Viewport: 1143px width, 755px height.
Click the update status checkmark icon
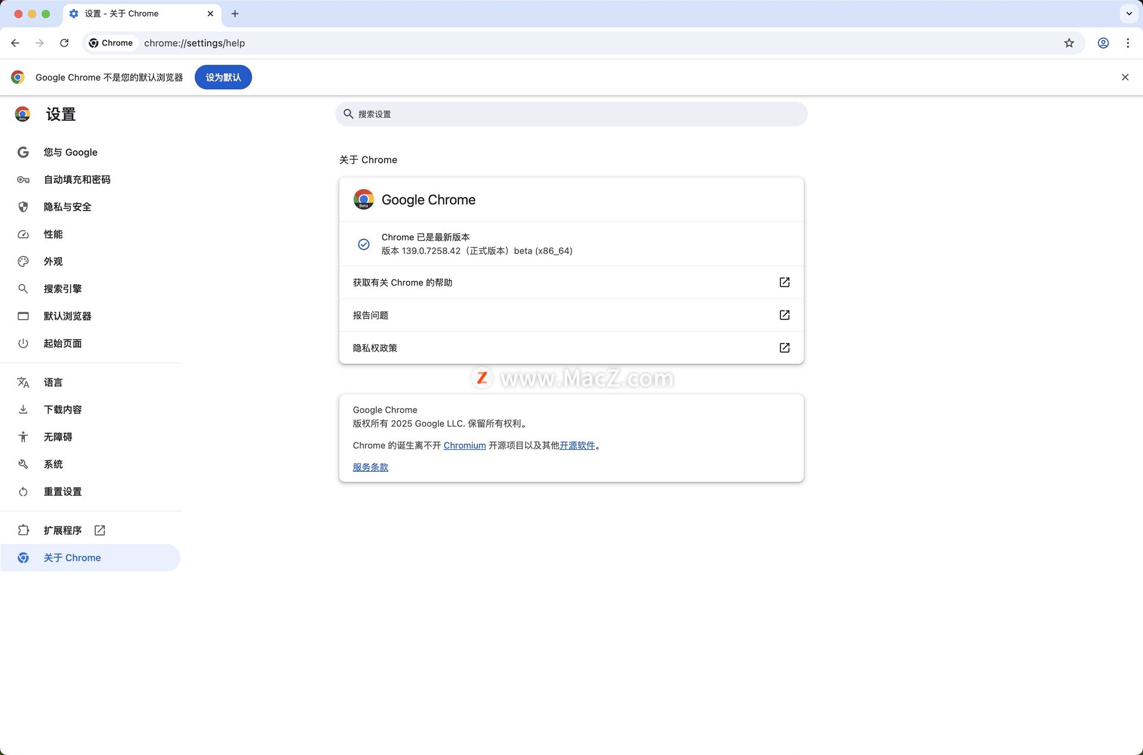coord(364,245)
